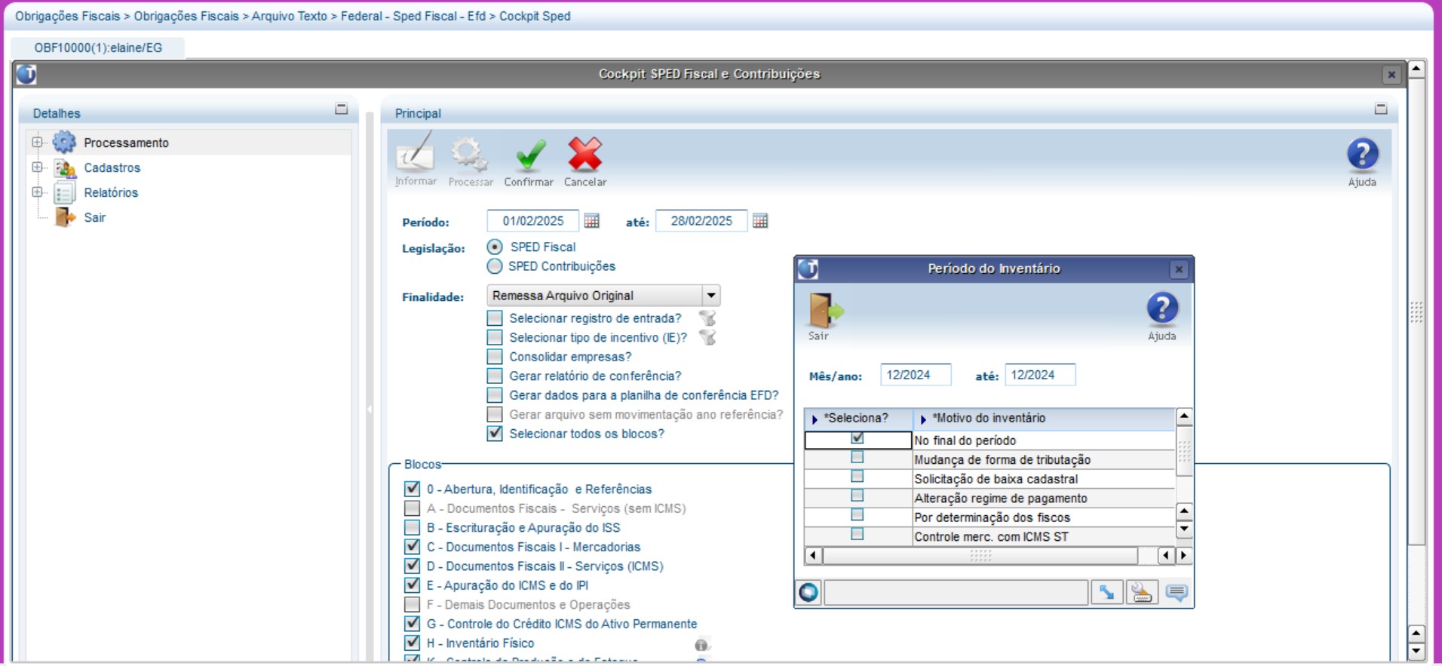Click the logo icon in Cockpit title bar
This screenshot has width=1442, height=666.
pyautogui.click(x=26, y=74)
